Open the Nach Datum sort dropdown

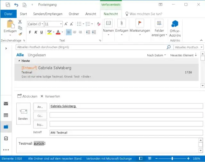(156, 55)
